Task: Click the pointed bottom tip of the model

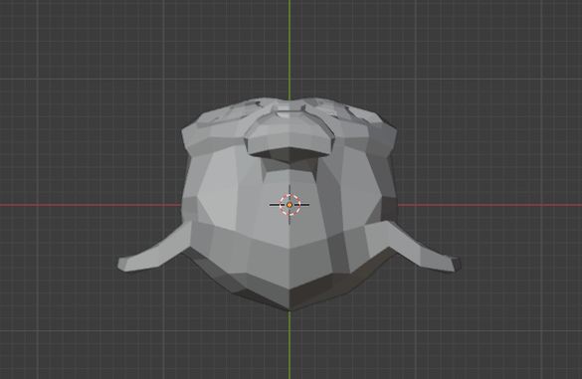Action: tap(290, 307)
